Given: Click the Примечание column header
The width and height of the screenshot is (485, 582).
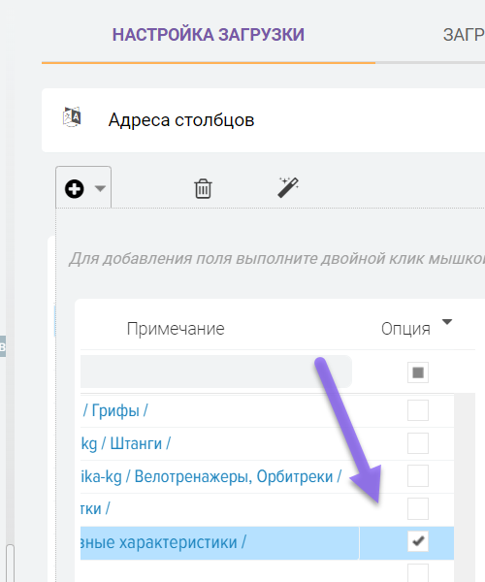Looking at the screenshot, I should (176, 329).
